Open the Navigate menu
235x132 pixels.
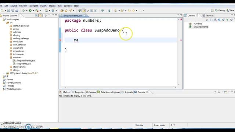pos(33,6)
